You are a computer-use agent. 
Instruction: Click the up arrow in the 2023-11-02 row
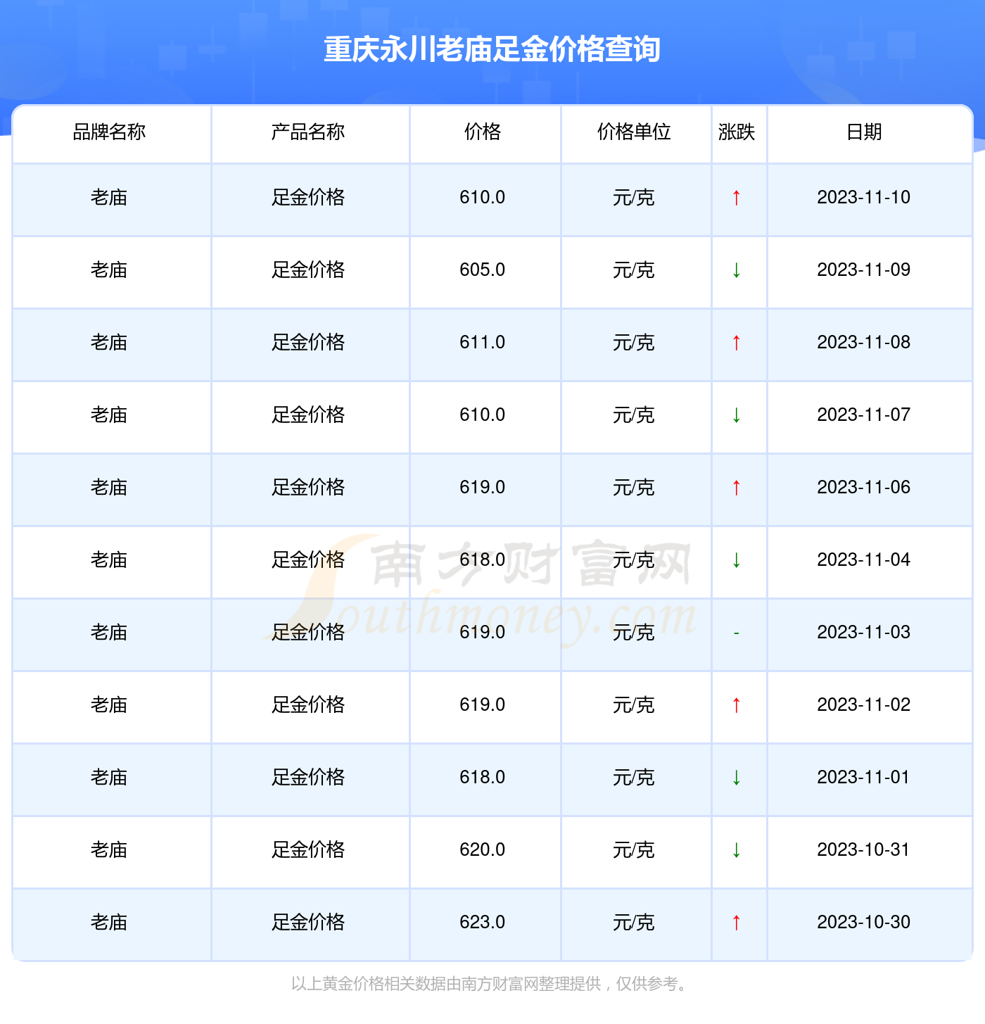[x=736, y=705]
